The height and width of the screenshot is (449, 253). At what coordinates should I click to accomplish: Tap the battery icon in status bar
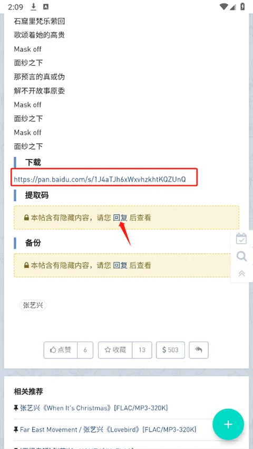coord(242,7)
